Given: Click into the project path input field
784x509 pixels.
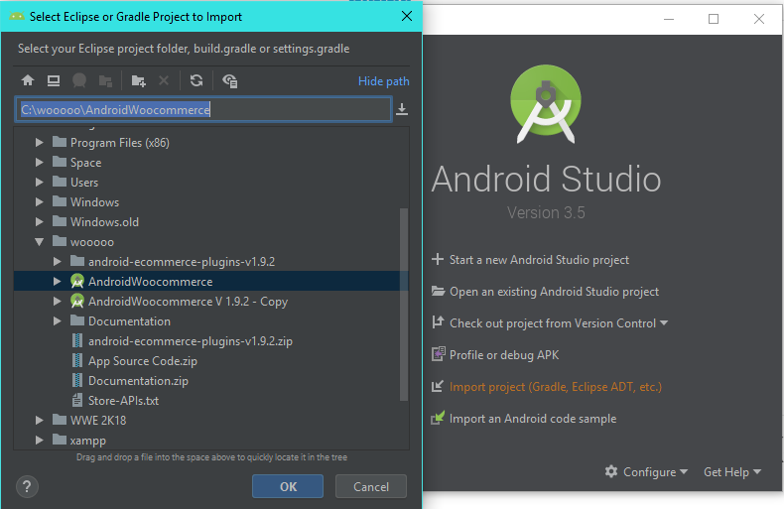Looking at the screenshot, I should tap(203, 109).
